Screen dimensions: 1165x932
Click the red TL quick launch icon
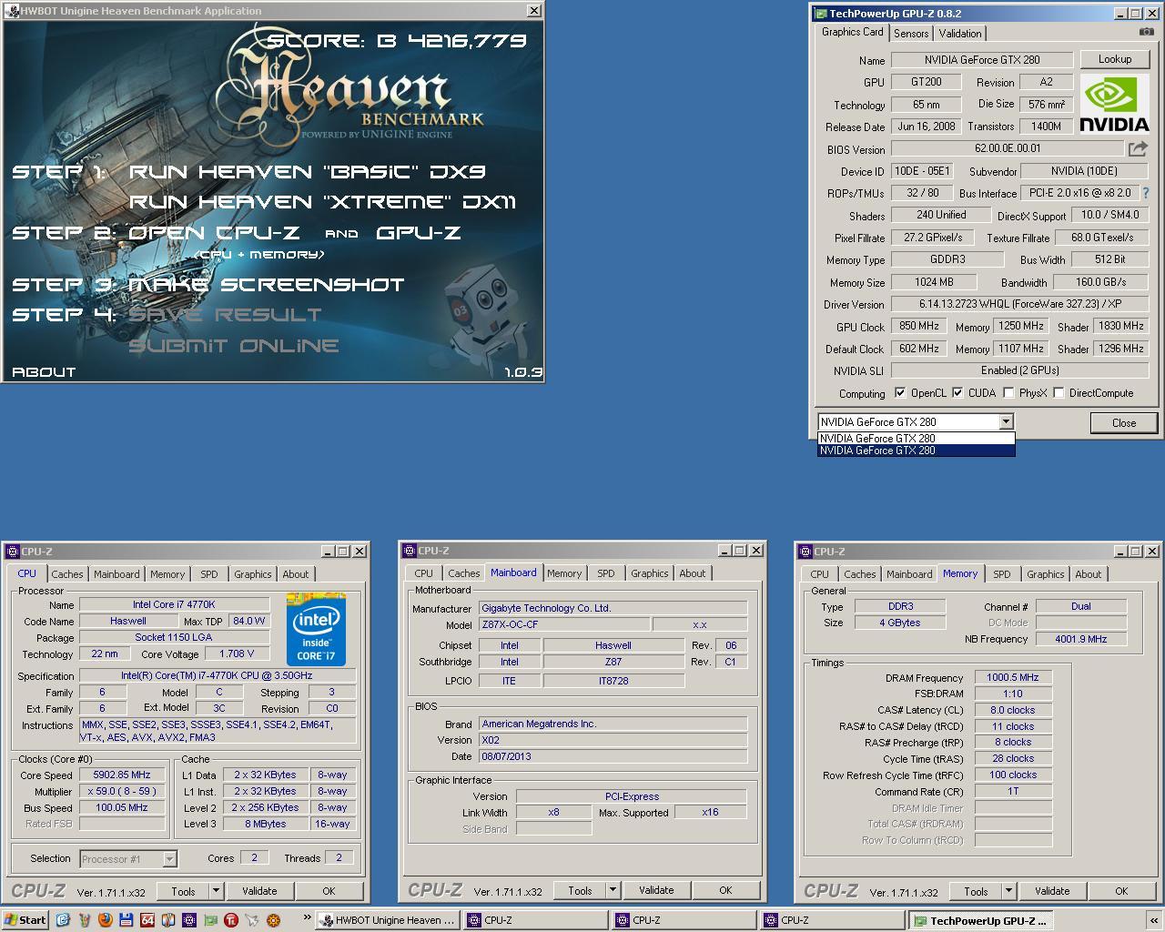tap(231, 920)
